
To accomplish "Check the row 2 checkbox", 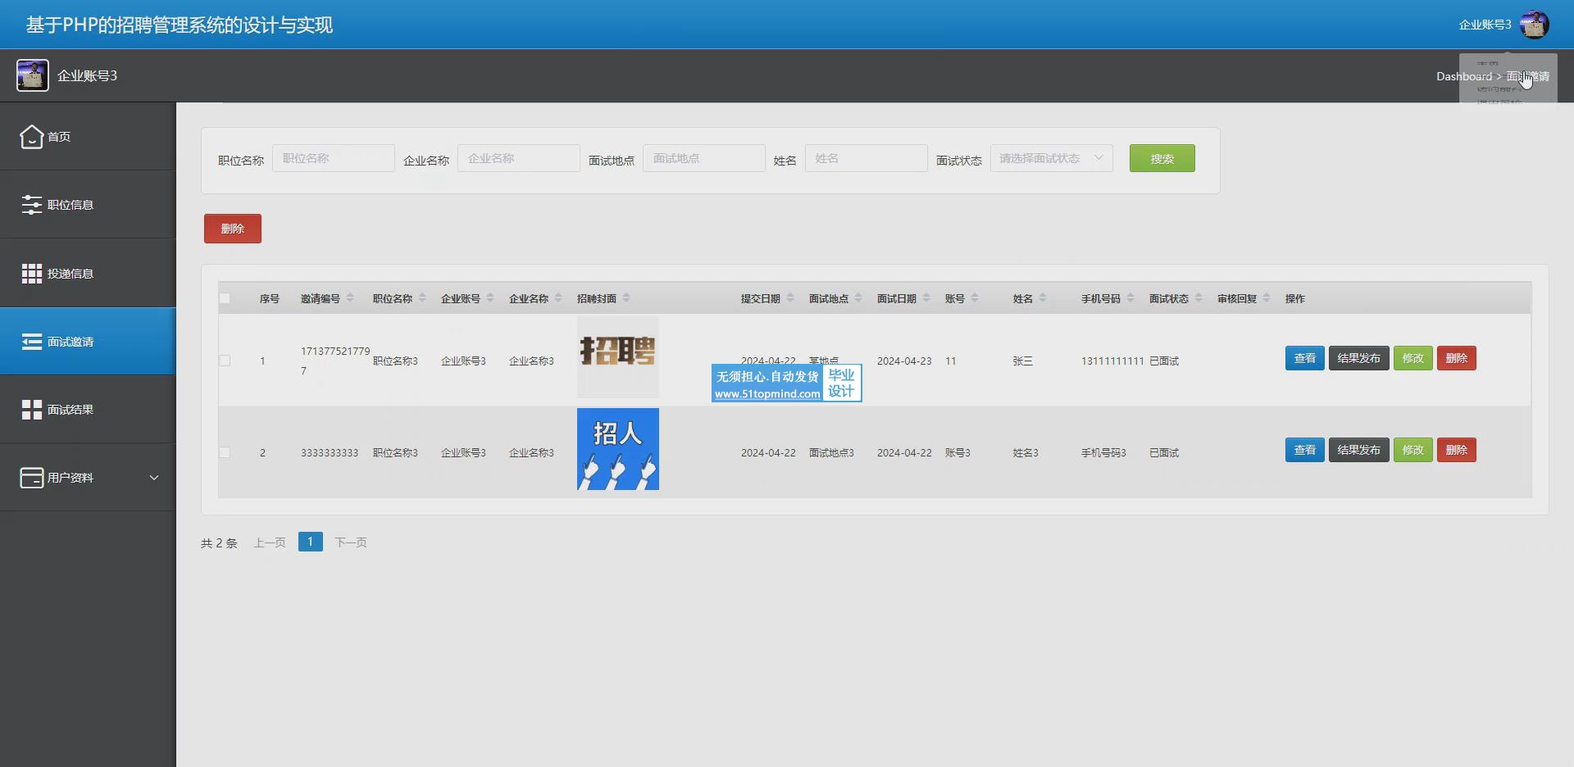I will coord(225,452).
